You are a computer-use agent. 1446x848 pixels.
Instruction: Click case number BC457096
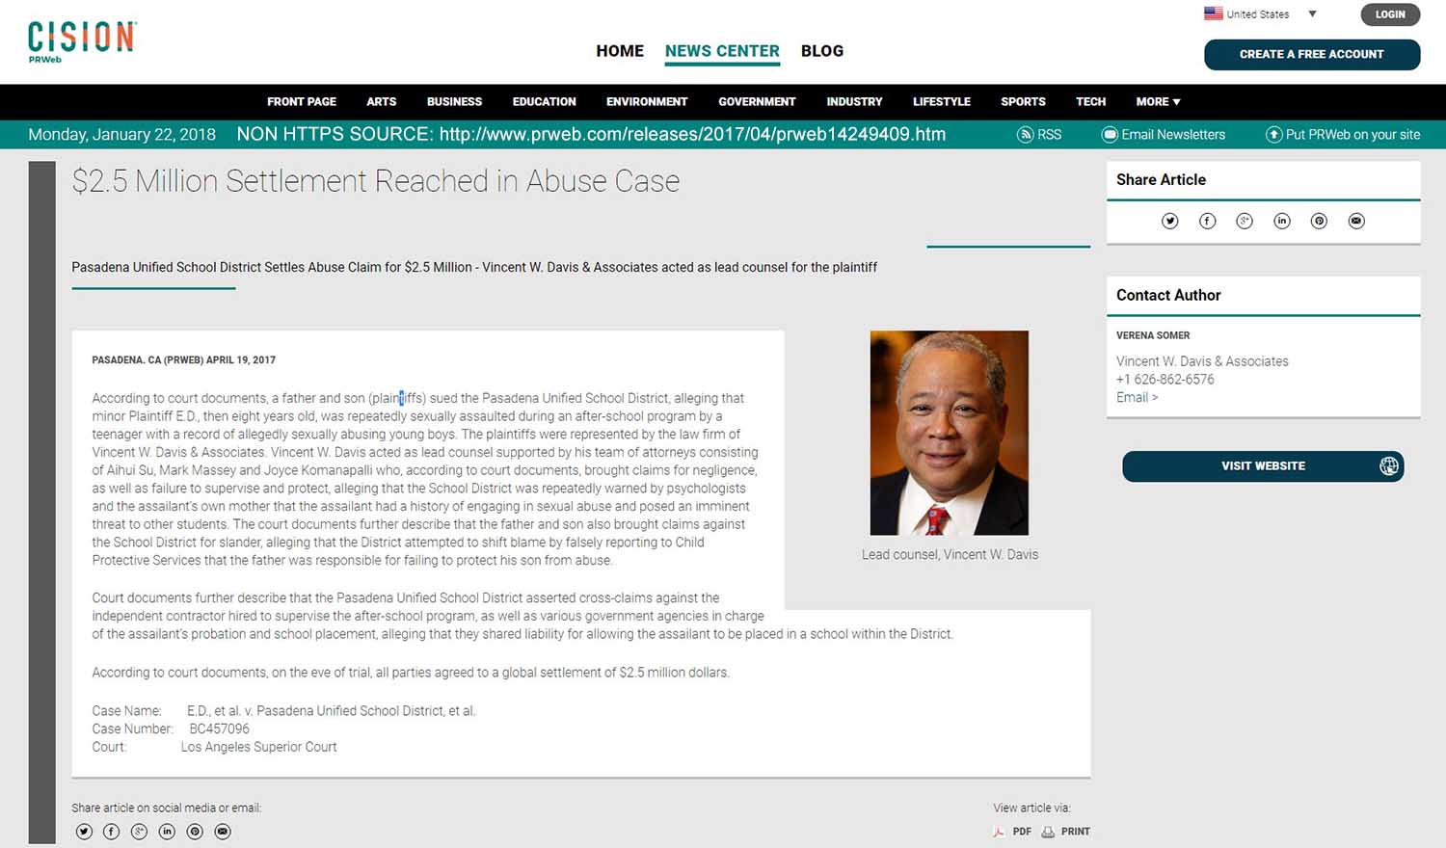[x=219, y=729]
